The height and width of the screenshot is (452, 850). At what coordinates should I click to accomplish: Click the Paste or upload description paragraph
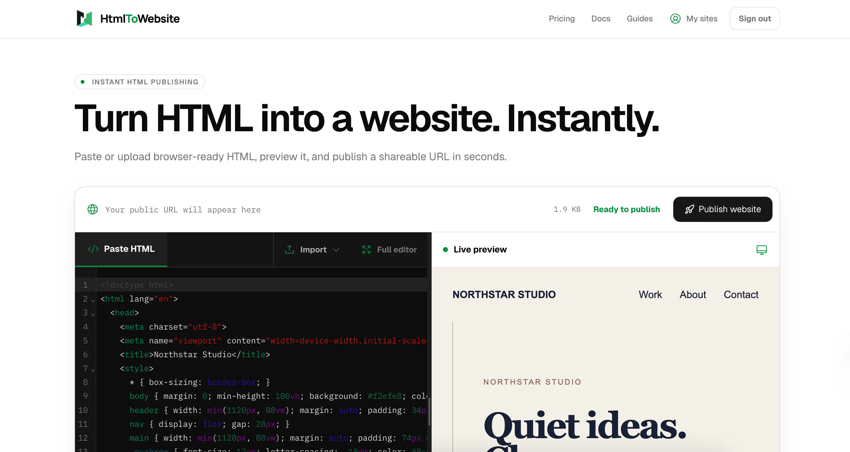(x=290, y=157)
